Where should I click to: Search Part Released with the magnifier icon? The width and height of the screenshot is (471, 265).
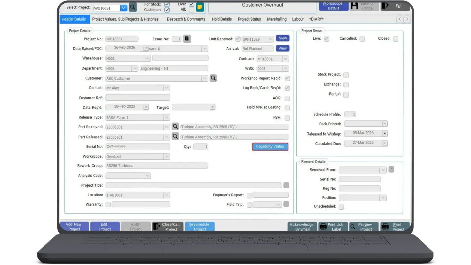tap(175, 137)
